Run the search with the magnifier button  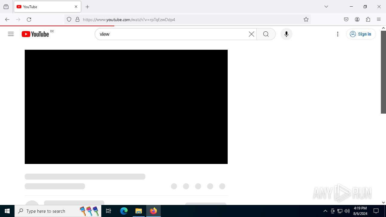tap(266, 34)
